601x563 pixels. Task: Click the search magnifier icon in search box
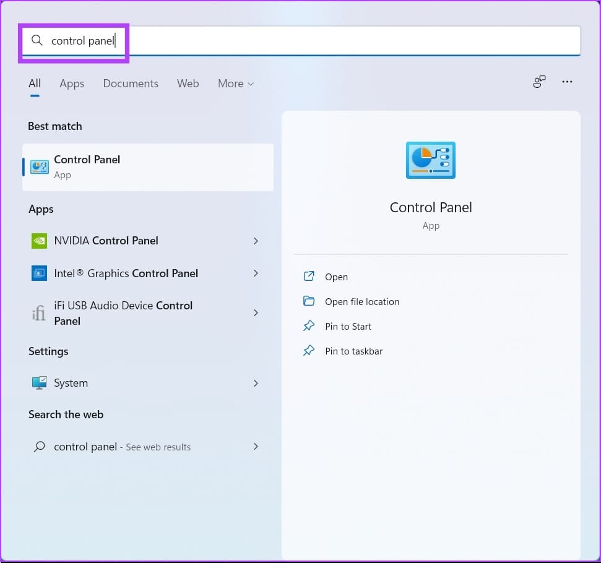coord(37,40)
